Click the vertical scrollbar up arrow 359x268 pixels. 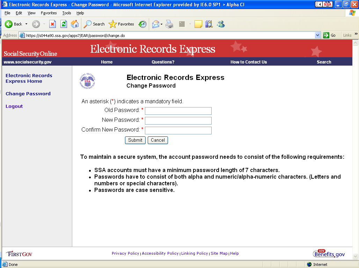pos(356,43)
